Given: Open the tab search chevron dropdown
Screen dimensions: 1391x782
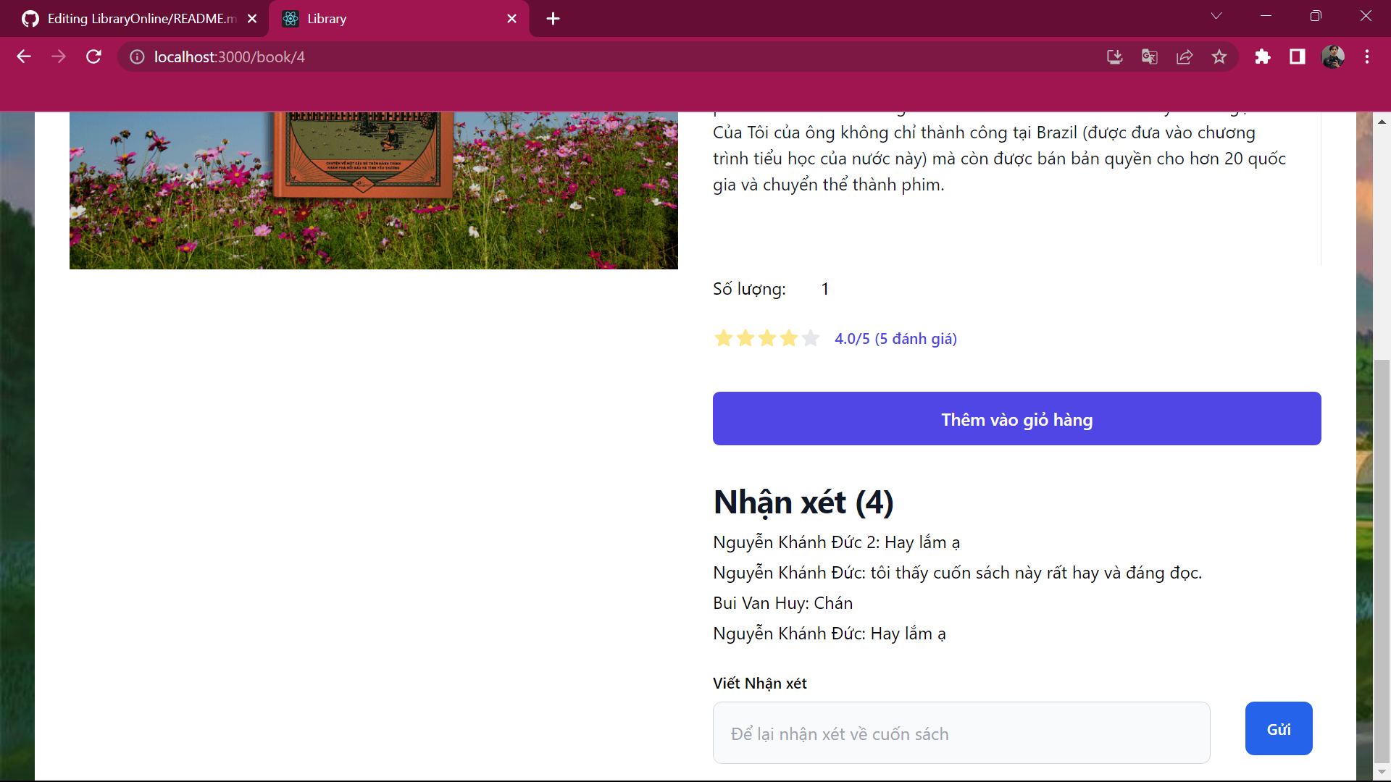Looking at the screenshot, I should tap(1216, 15).
